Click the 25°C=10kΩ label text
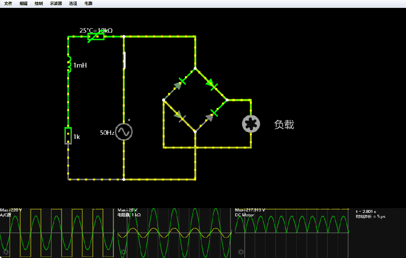This screenshot has height=258, width=406. point(96,30)
